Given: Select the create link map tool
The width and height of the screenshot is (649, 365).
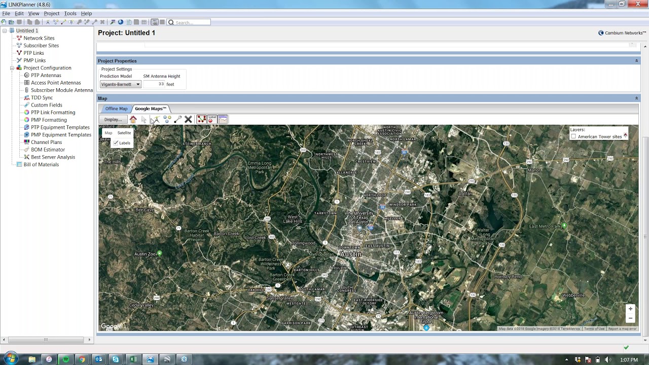Looking at the screenshot, I should click(x=177, y=120).
